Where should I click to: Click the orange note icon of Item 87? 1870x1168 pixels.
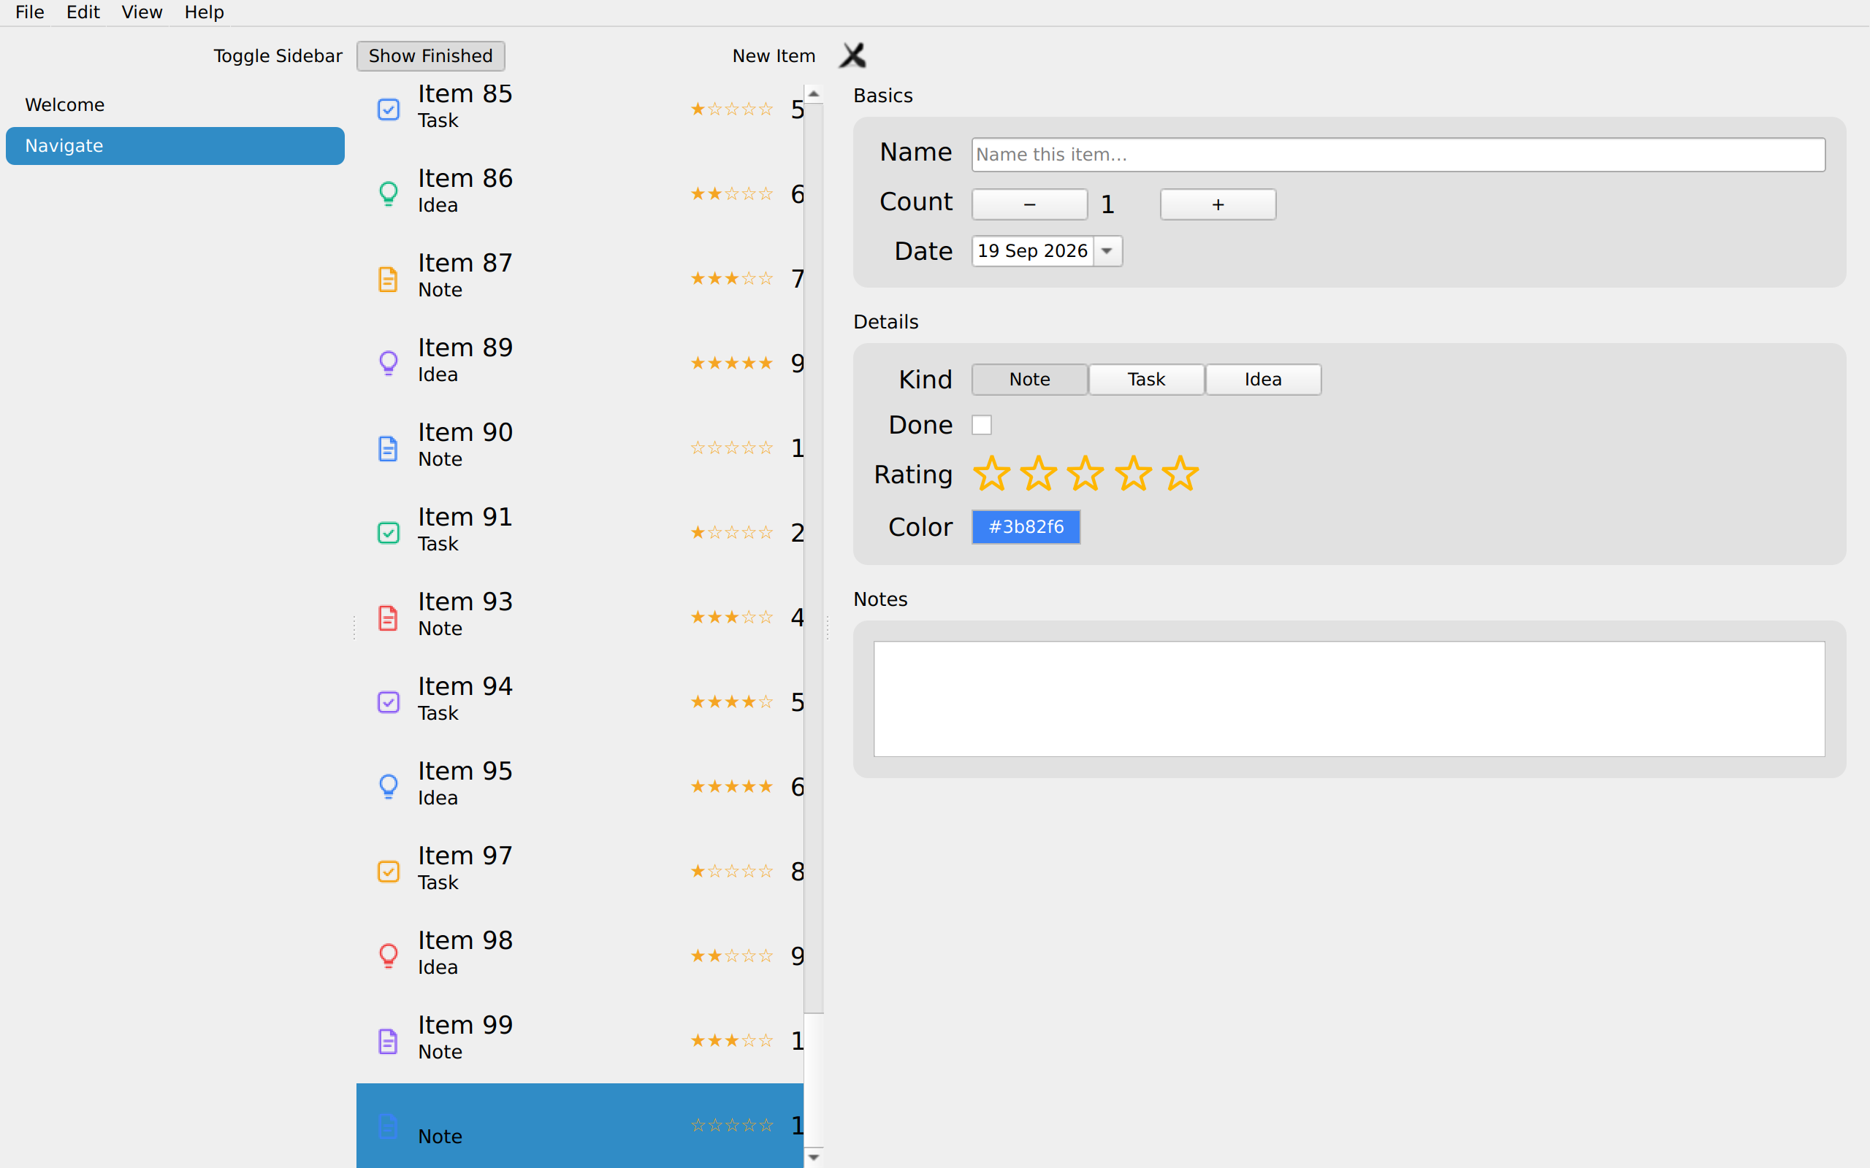click(x=388, y=279)
